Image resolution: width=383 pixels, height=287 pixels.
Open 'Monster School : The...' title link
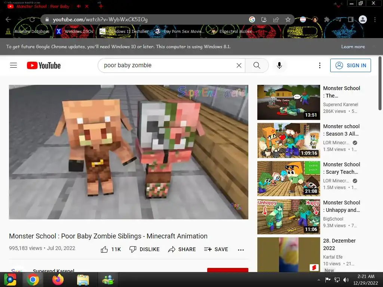(341, 92)
